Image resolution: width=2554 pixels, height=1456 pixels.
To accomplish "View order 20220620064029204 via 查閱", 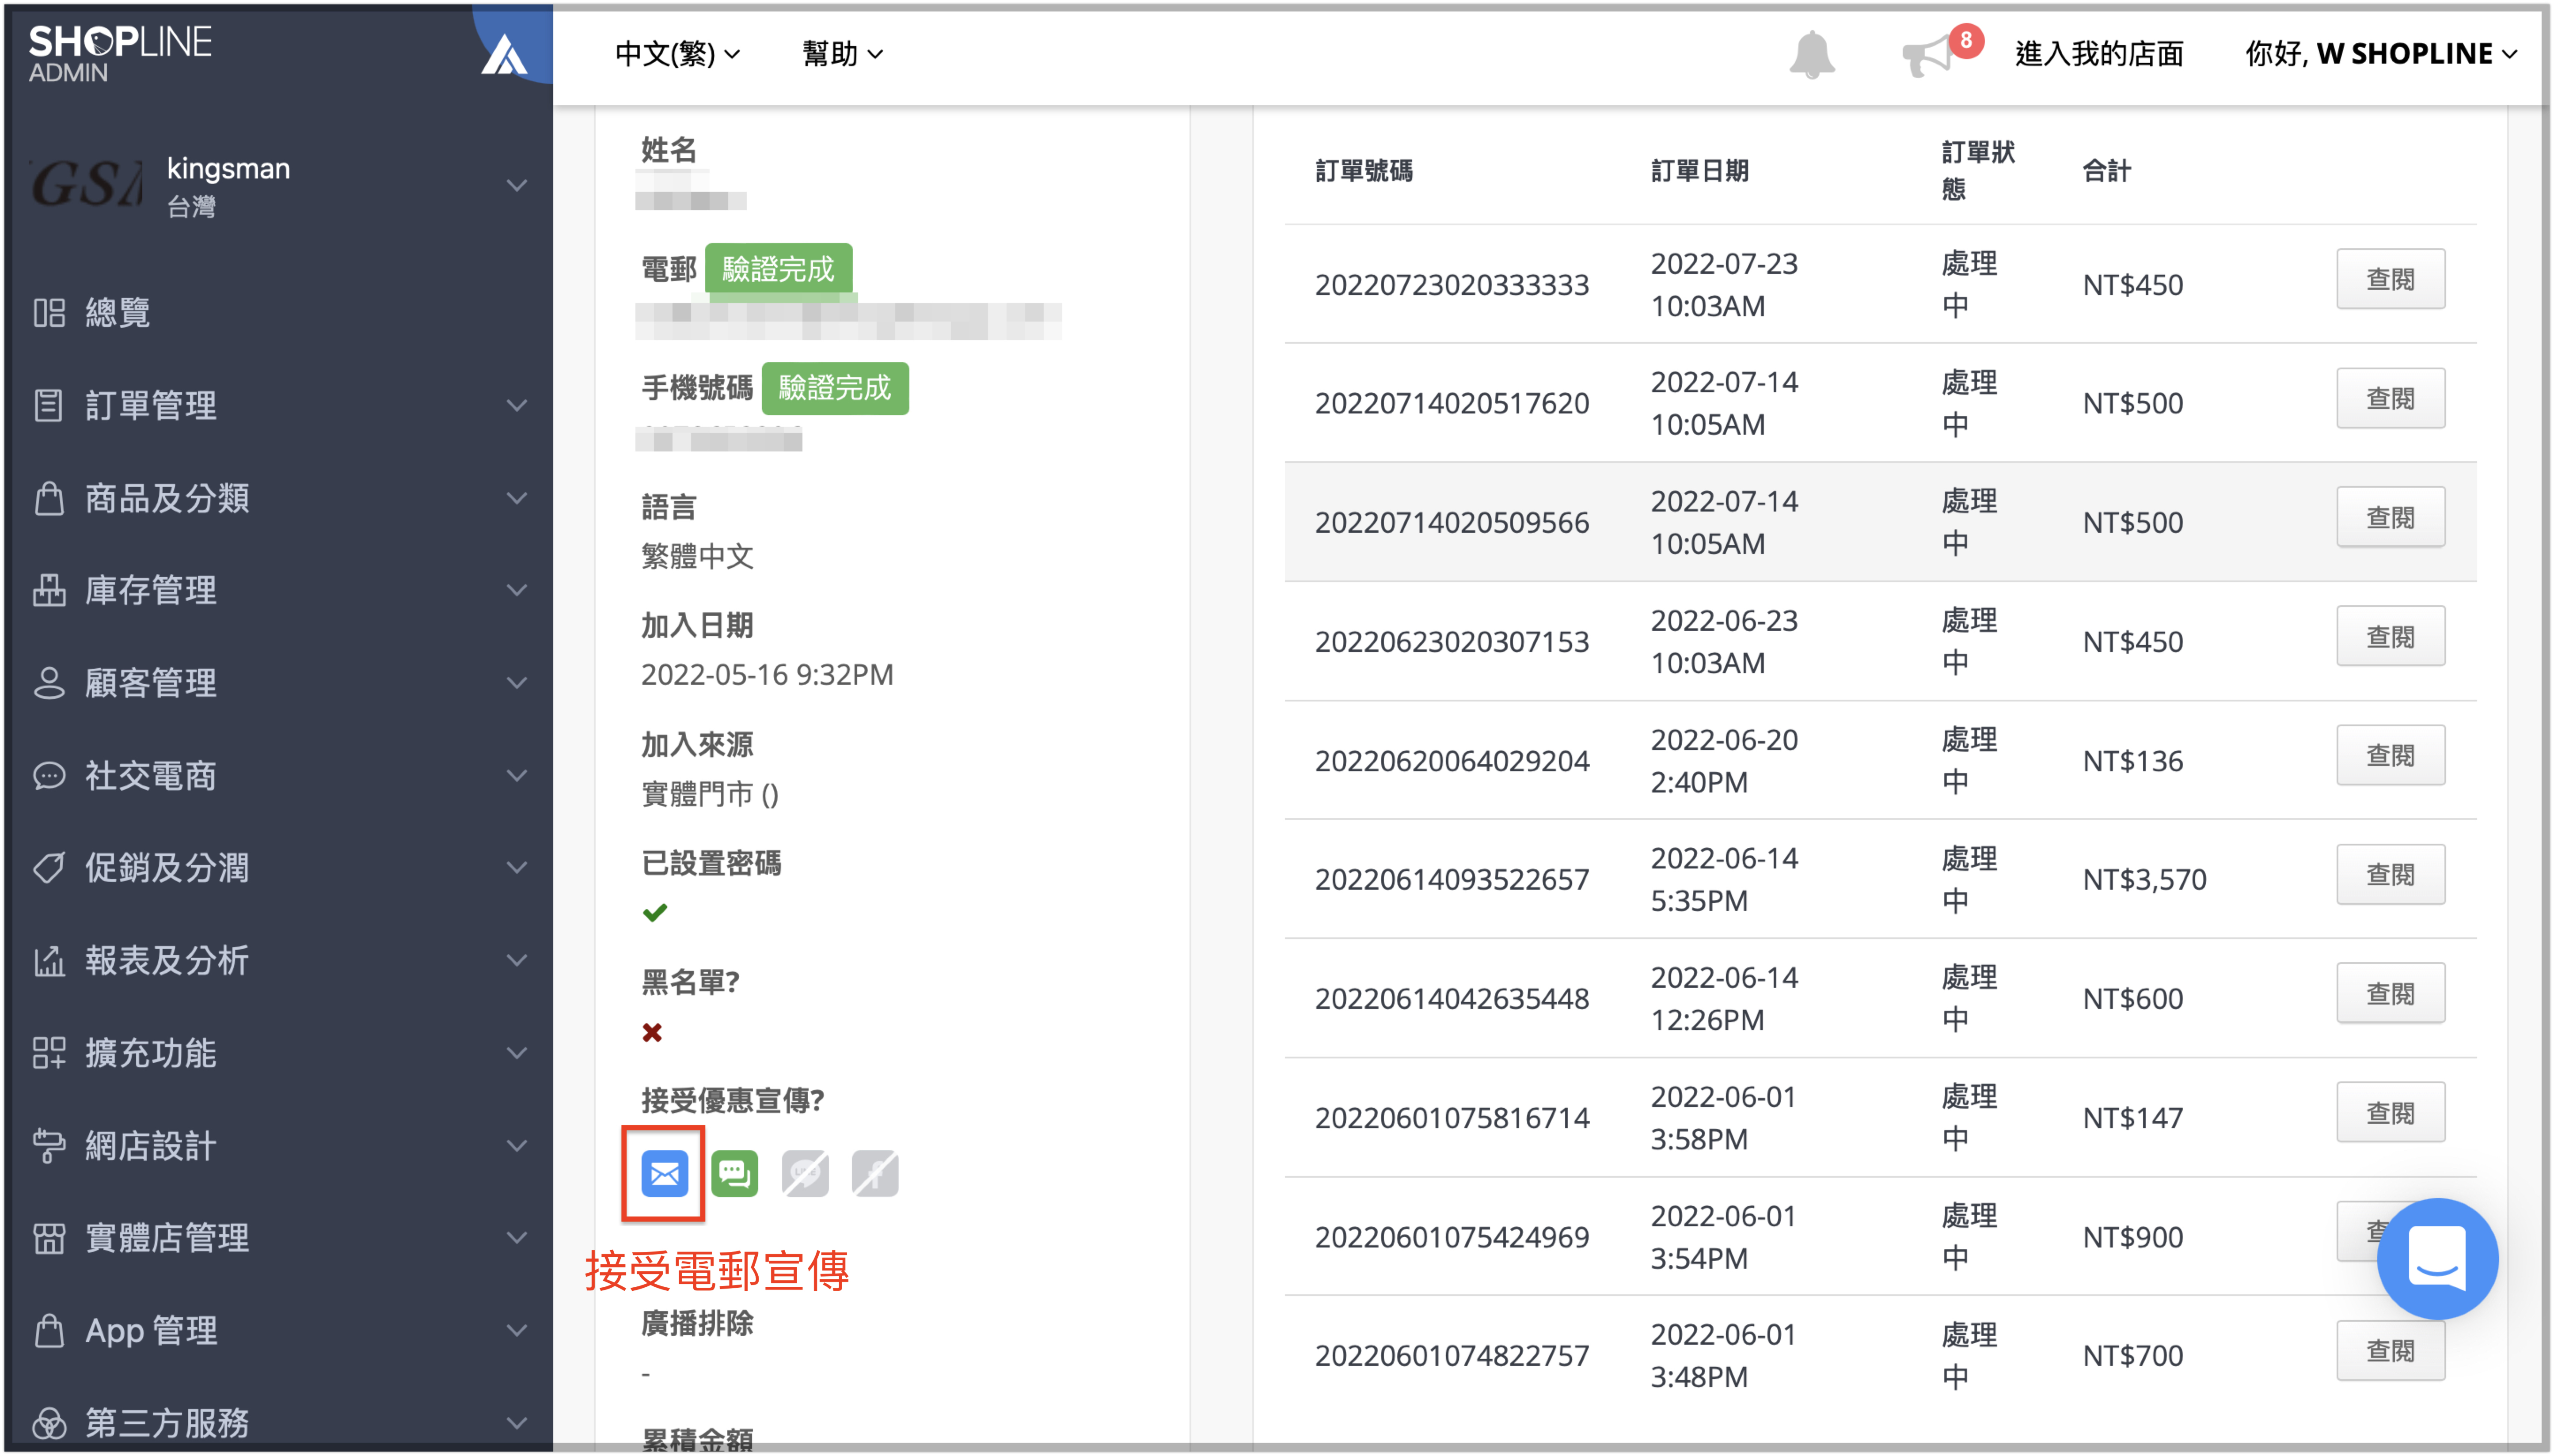I will [x=2390, y=755].
